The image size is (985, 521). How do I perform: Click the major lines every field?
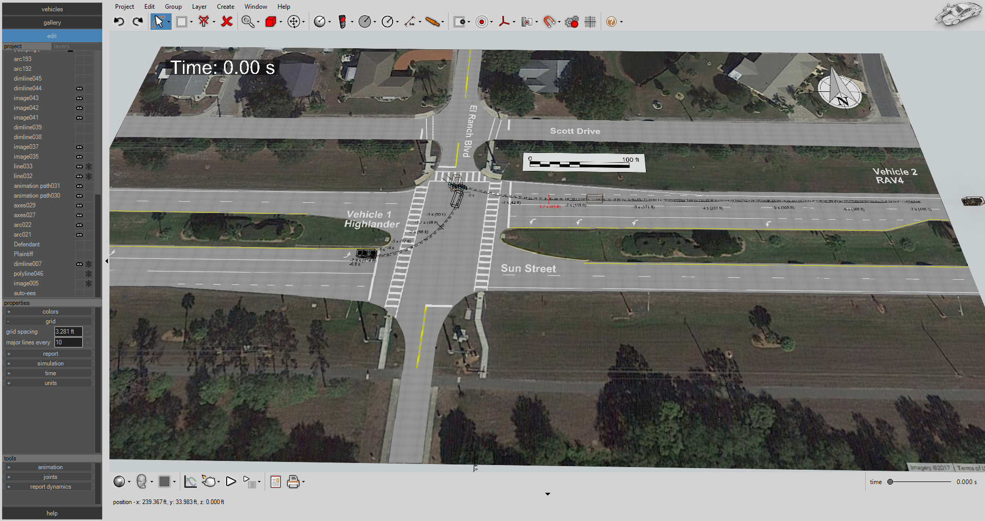(68, 342)
